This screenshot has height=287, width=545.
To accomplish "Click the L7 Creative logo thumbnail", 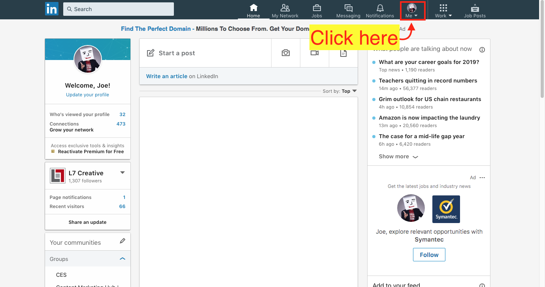I will [58, 176].
